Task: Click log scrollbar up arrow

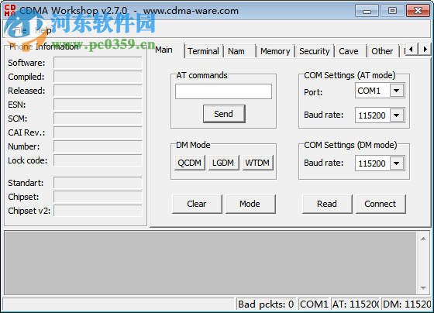Action: (423, 239)
